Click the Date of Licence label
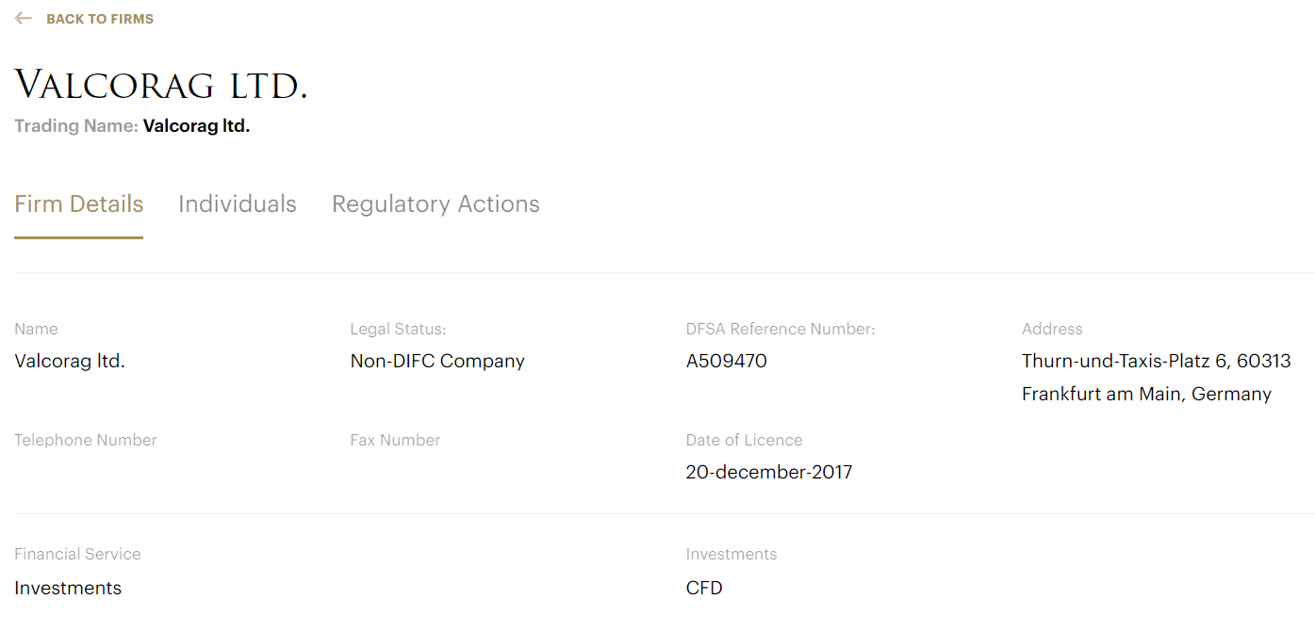1315x632 pixels. (x=744, y=440)
